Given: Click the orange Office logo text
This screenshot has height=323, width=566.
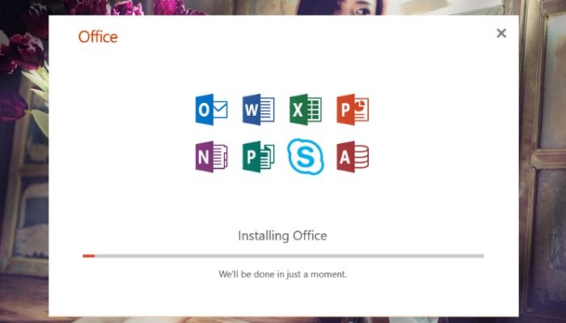Looking at the screenshot, I should coord(98,37).
